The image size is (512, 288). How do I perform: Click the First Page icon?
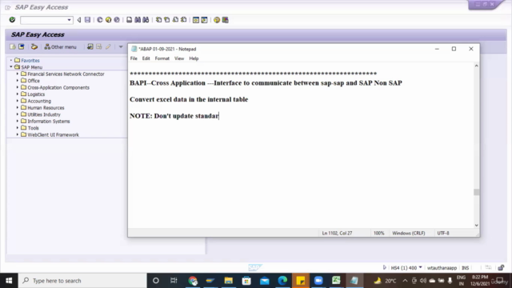click(158, 20)
